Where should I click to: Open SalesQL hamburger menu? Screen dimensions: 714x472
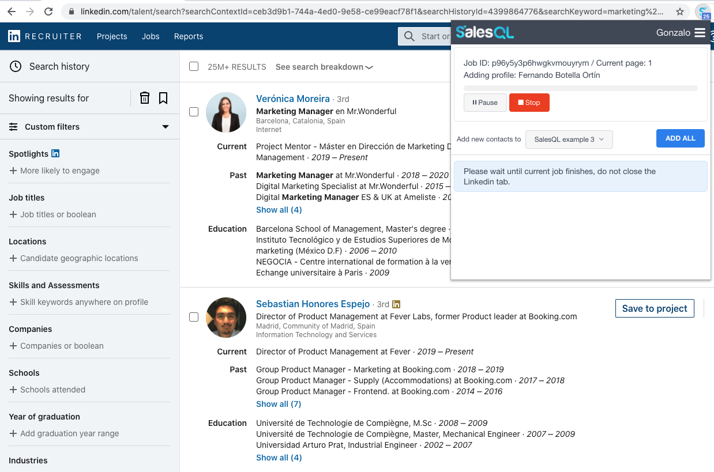pos(700,33)
